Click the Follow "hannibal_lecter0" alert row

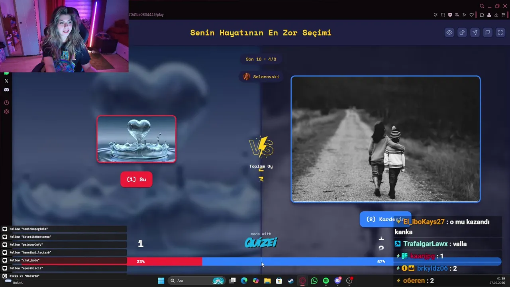[x=64, y=252]
